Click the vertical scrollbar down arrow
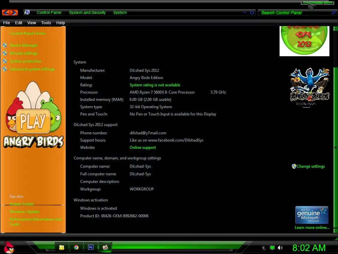Viewport: 338px width, 254px height. coord(335,231)
